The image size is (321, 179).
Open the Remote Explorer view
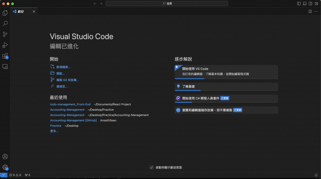pyautogui.click(x=5, y=66)
